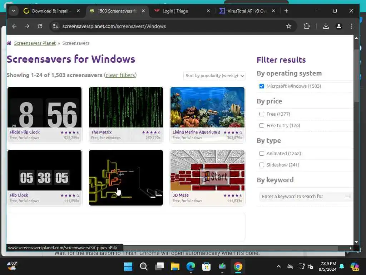
Task: Open the Chrome profile menu
Action: [339, 26]
